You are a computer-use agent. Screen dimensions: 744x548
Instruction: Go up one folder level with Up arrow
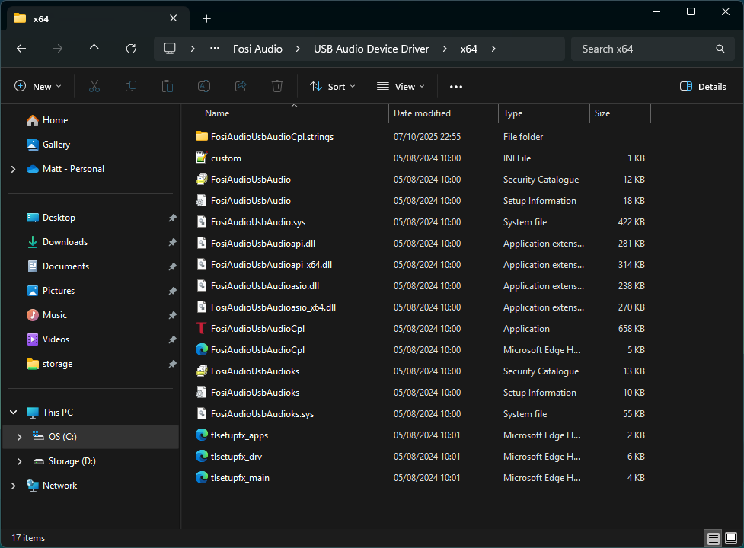[94, 49]
